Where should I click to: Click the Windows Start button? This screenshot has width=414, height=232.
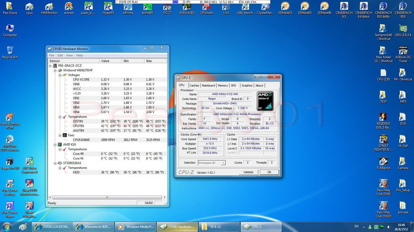point(6,227)
